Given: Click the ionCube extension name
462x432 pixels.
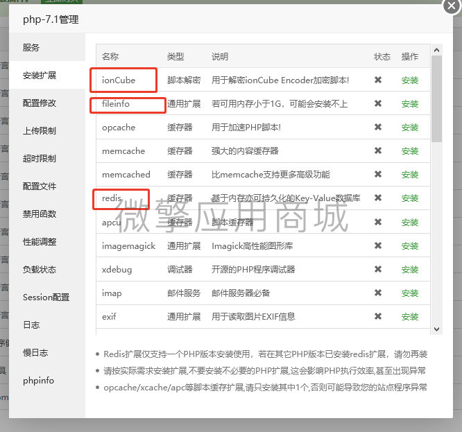Looking at the screenshot, I should click(x=119, y=80).
